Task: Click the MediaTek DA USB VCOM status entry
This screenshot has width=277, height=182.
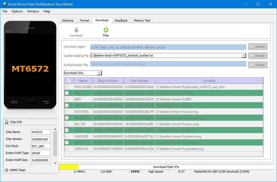Action: (x=234, y=171)
